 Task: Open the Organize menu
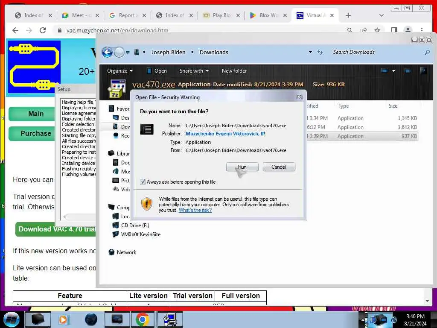click(120, 71)
